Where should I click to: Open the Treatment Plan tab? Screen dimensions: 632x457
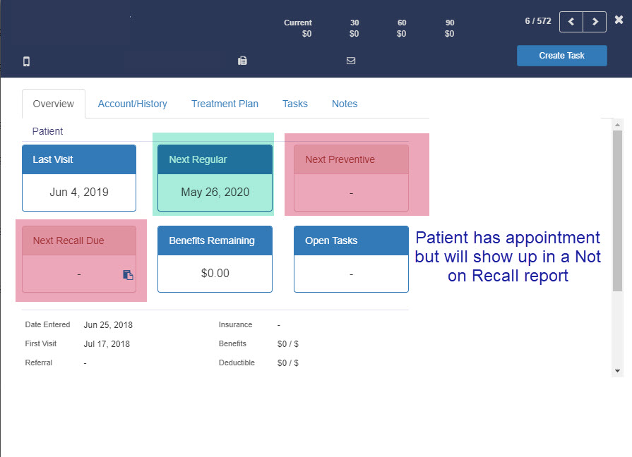pyautogui.click(x=225, y=104)
